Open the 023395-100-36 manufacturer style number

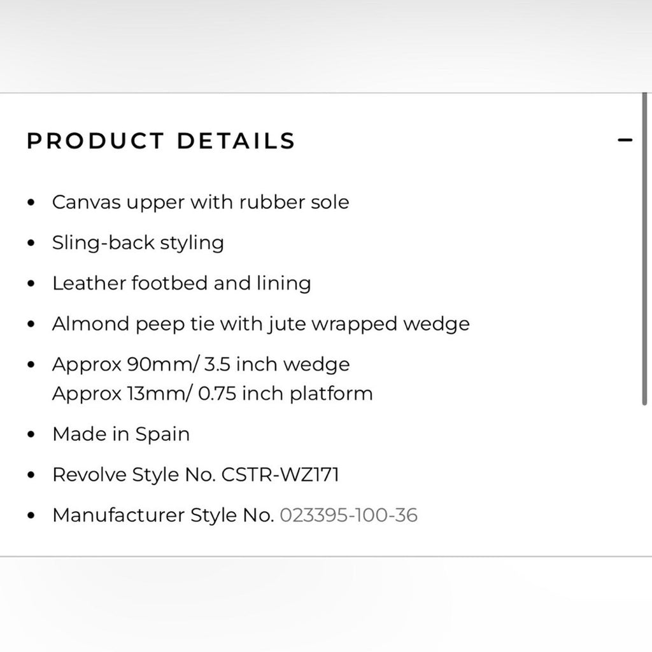coord(349,515)
